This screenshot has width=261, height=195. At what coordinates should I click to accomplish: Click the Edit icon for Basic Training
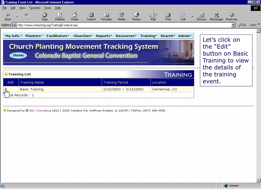tap(6, 89)
